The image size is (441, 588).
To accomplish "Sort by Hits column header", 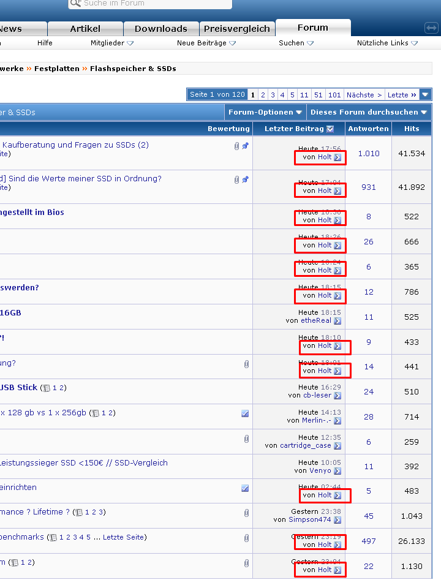I will 412,129.
